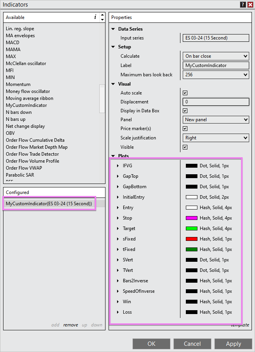Select Moving average ribbon indicator
Screen dimensions: 255x352
point(30,98)
